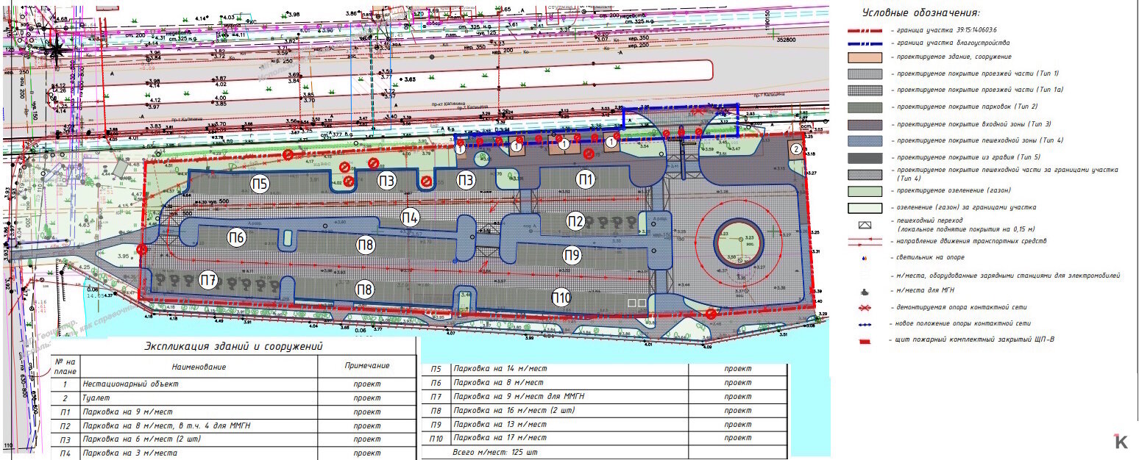This screenshot has width=1139, height=460.
Task: Select the red fire shield legend marker
Action: click(865, 340)
